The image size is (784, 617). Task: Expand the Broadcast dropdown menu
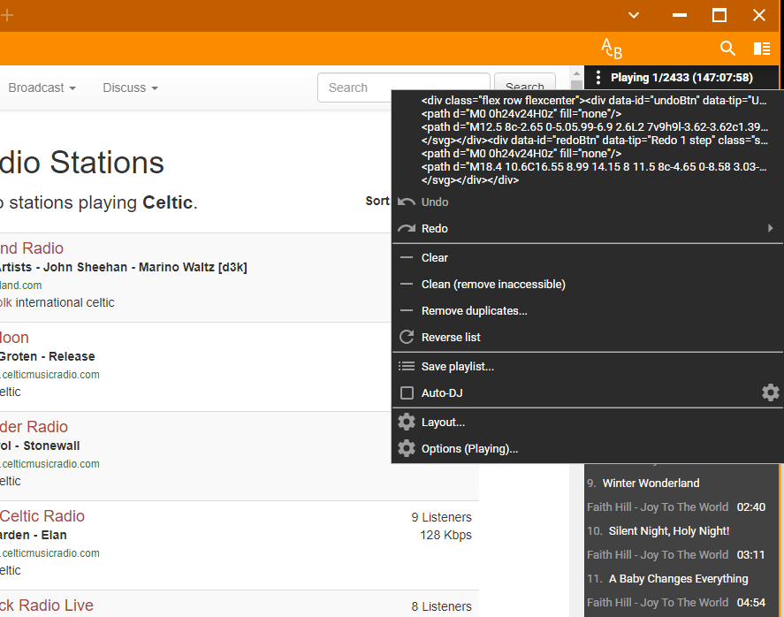(42, 88)
